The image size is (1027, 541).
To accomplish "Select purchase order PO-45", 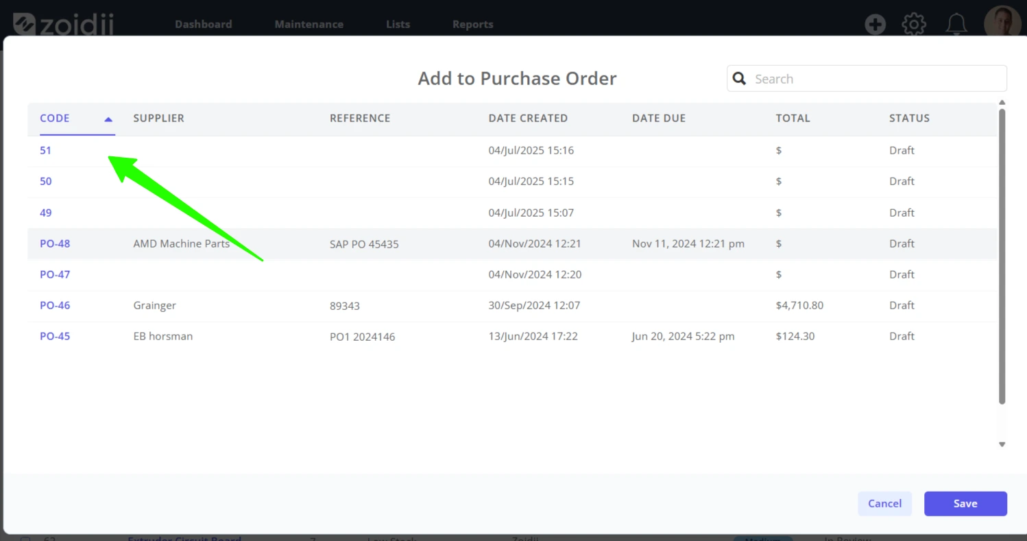I will tap(55, 336).
